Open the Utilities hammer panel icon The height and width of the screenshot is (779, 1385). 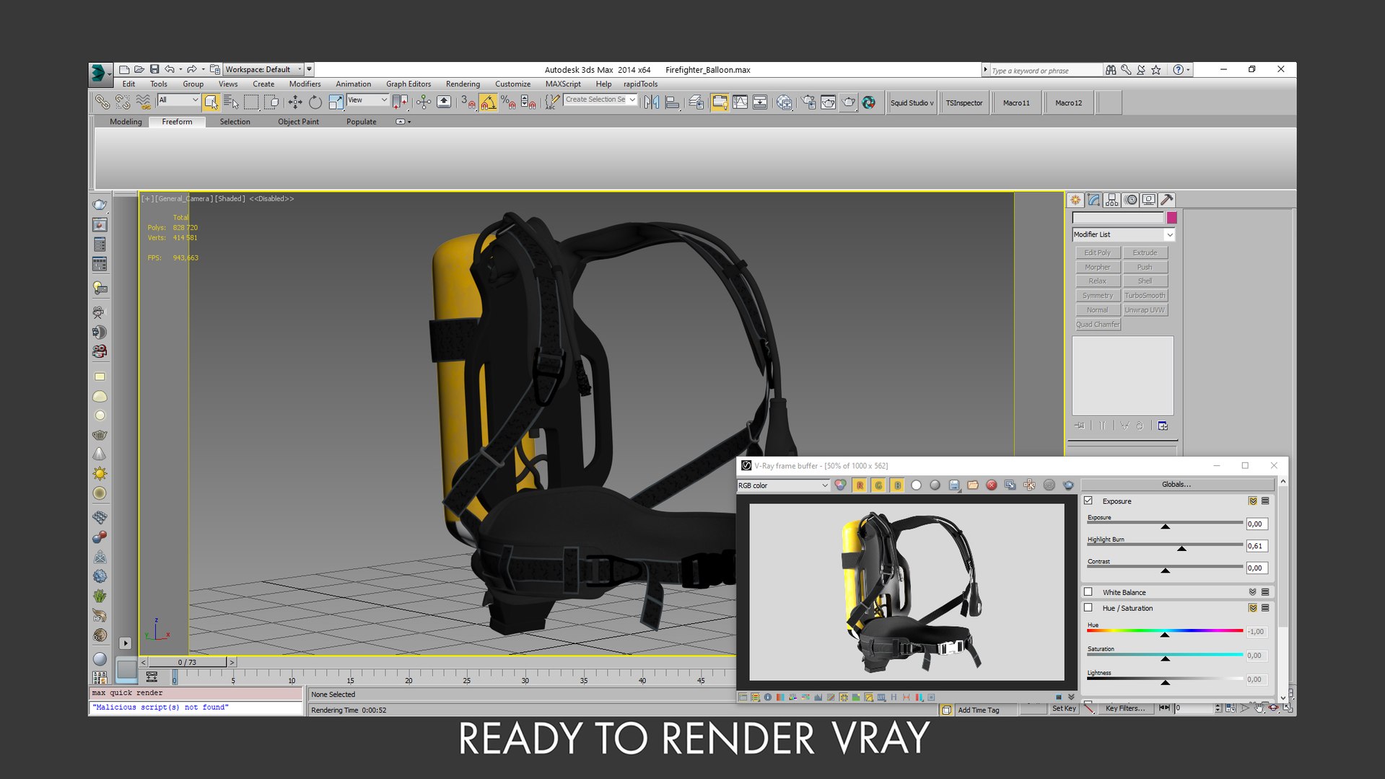pos(1167,200)
